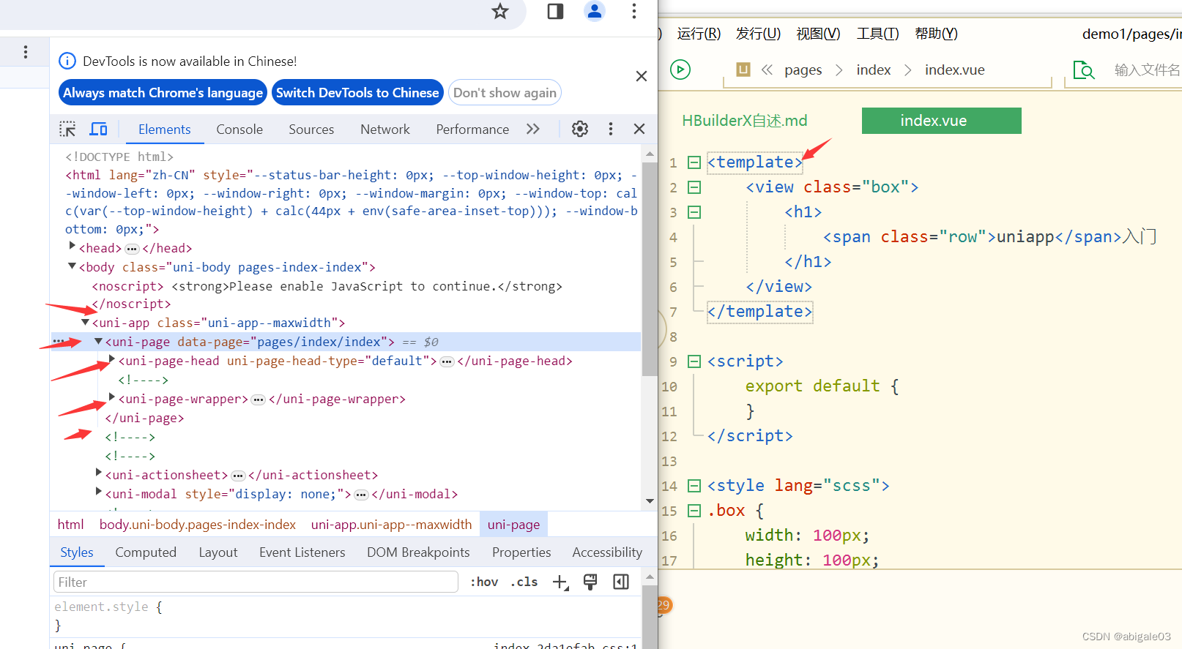The image size is (1182, 649).
Task: Expand the uni-actionsheet node
Action: (99, 473)
